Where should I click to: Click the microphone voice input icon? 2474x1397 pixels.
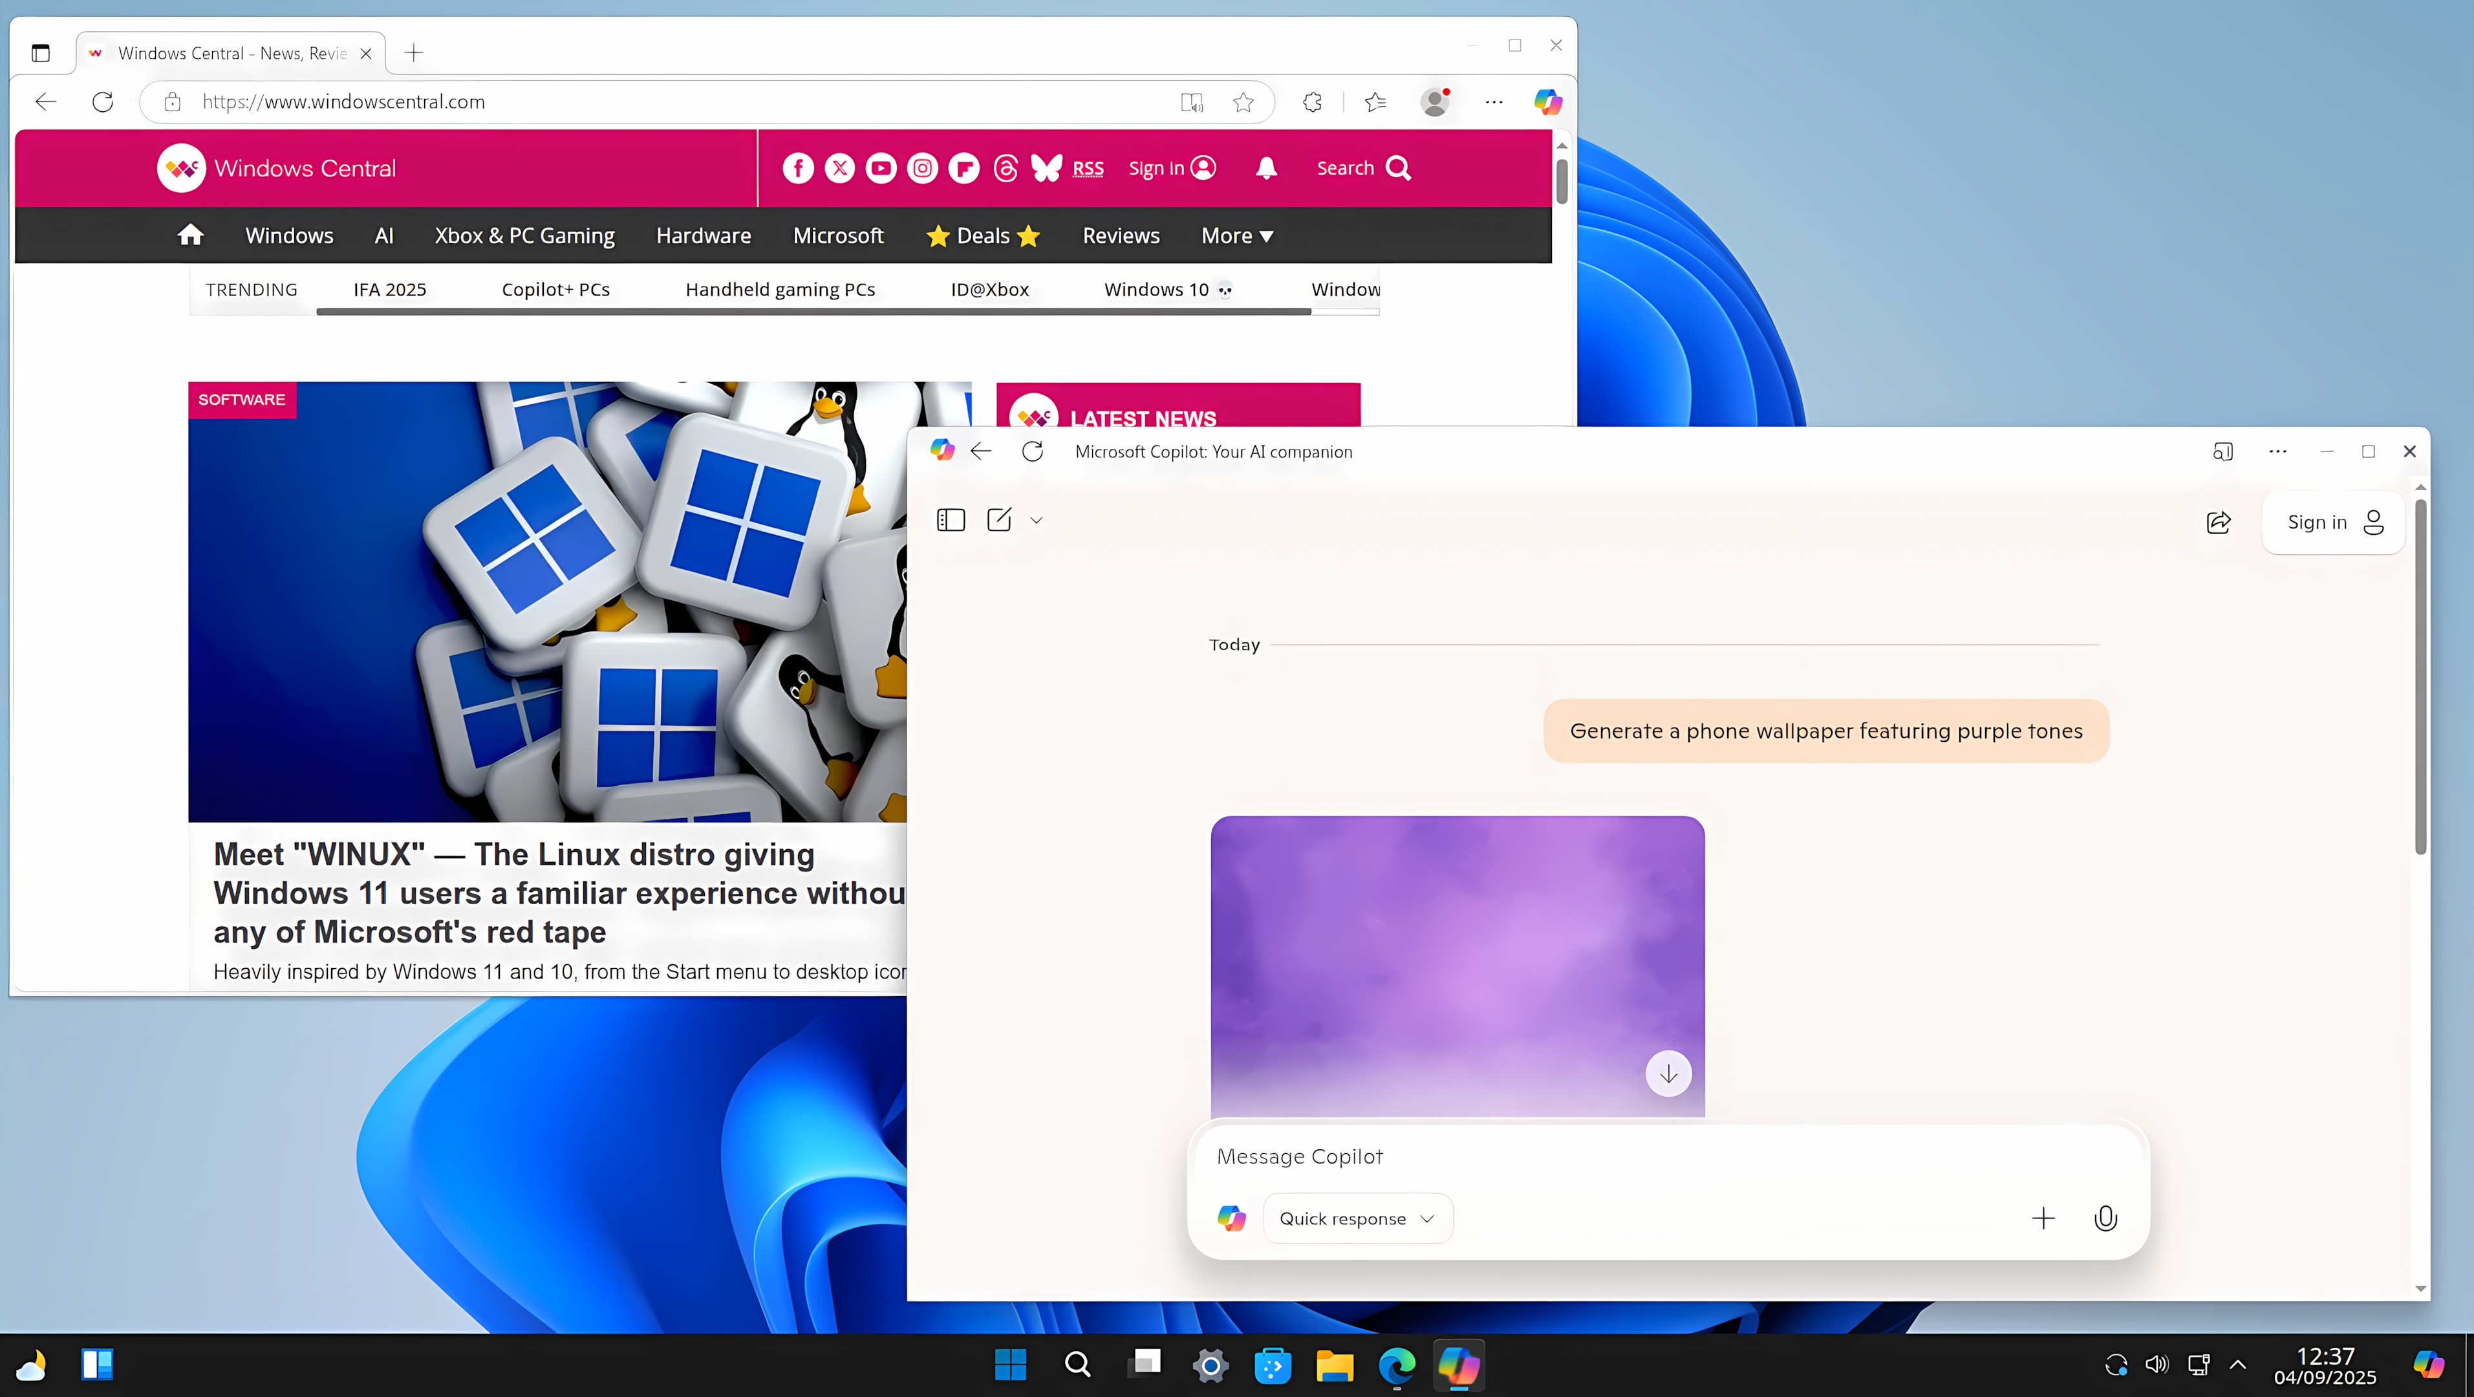click(2105, 1218)
